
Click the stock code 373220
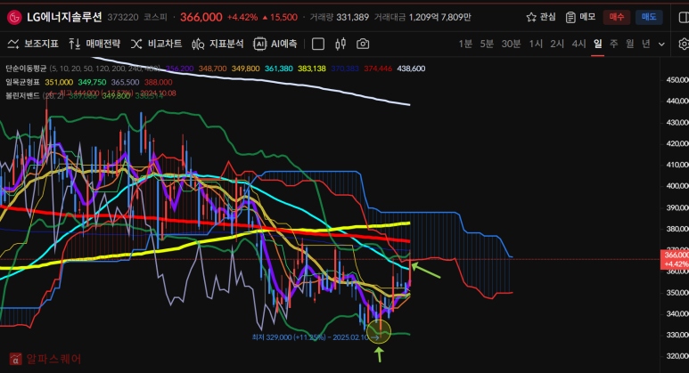123,17
